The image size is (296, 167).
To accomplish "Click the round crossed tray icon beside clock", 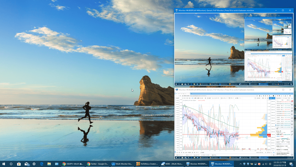I will pyautogui.click(x=270, y=164).
